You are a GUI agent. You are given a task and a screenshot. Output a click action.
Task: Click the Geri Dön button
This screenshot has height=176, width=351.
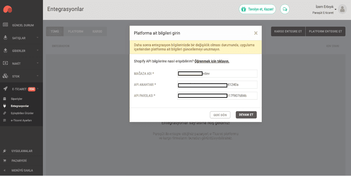220,115
